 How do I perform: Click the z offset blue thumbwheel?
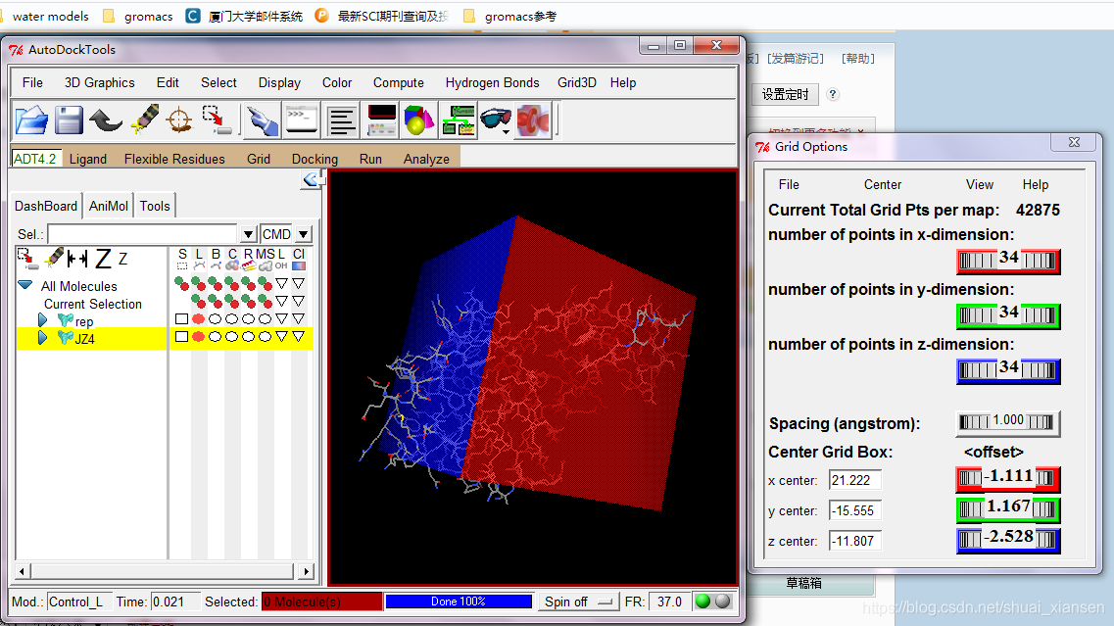pos(1008,540)
